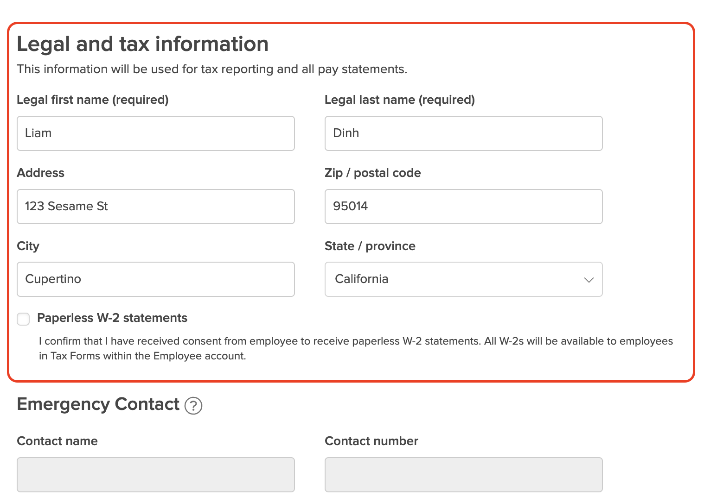This screenshot has width=704, height=503.
Task: Click the empty Contact number field
Action: click(463, 475)
